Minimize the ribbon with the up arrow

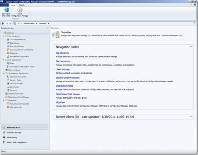click(x=192, y=5)
